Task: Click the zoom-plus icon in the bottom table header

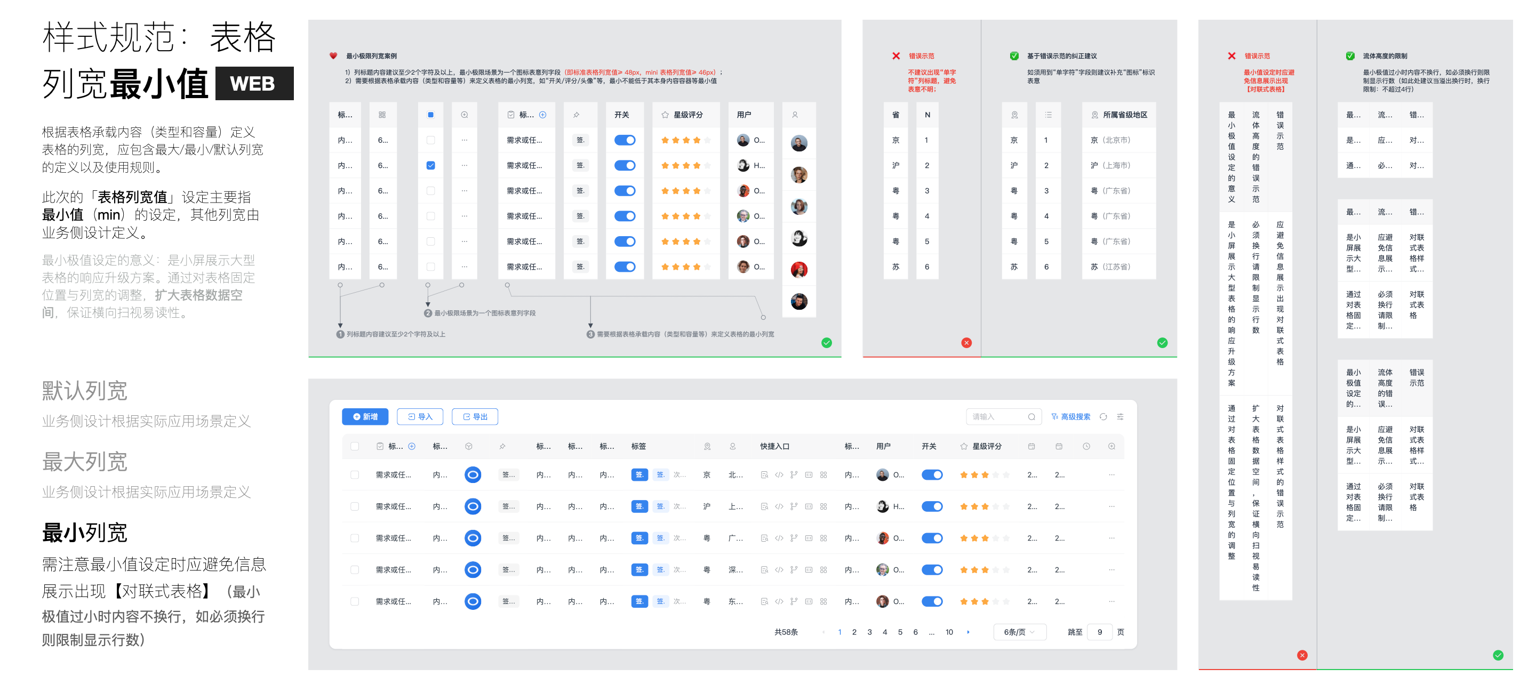Action: tap(1111, 446)
